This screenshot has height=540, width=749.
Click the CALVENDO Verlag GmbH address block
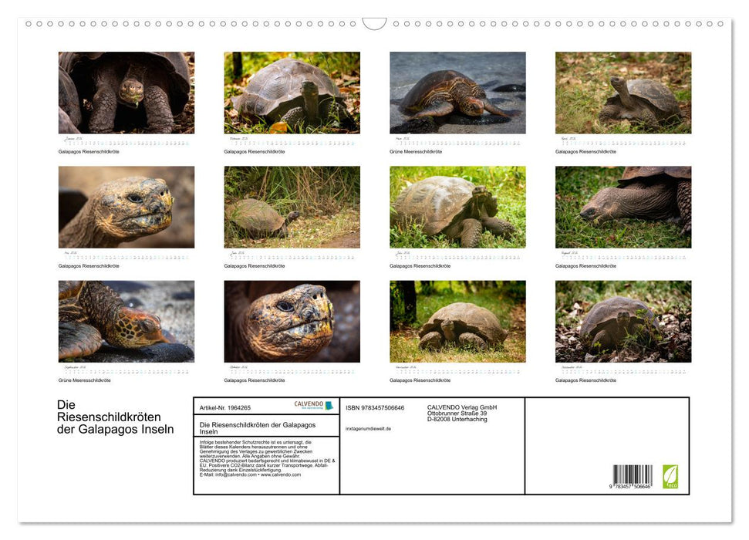tap(461, 414)
